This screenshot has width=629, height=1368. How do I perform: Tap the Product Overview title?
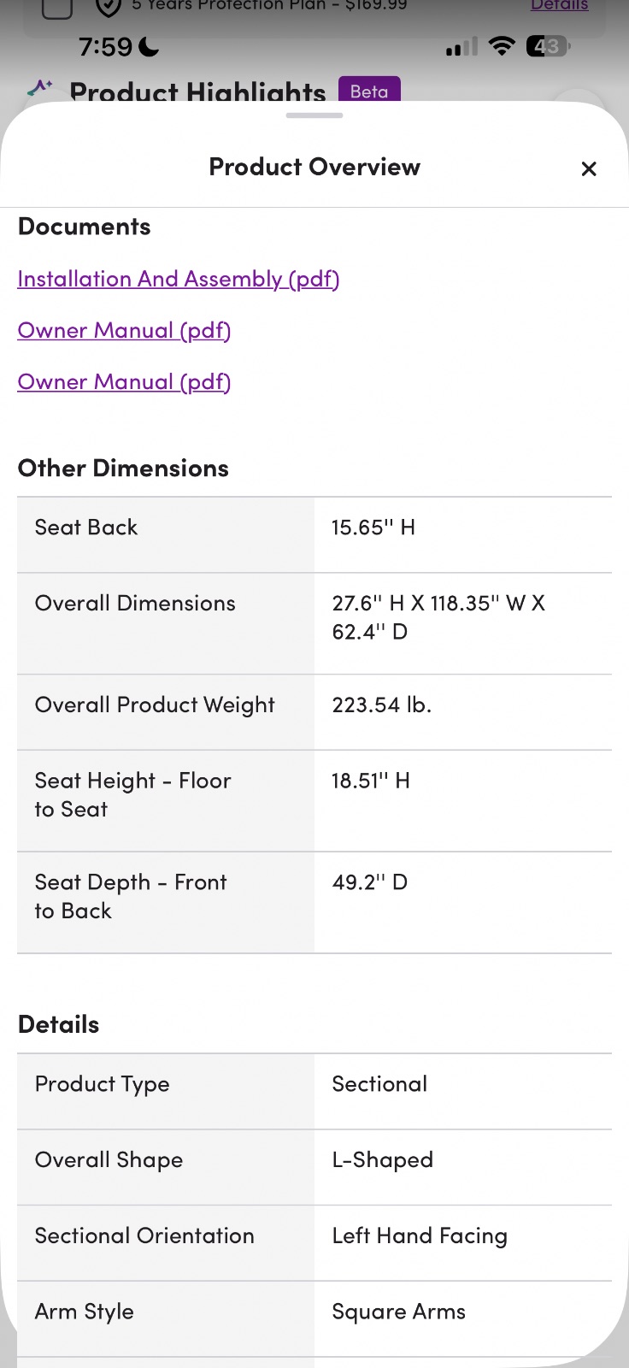pos(314,167)
